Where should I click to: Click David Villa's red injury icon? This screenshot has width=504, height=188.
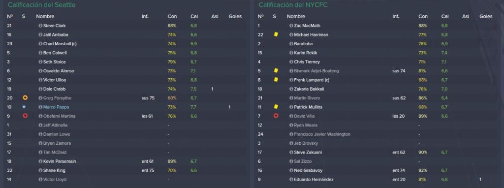pos(276,116)
